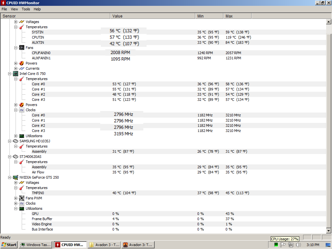Click the ST3400620AS hard drive icon

[16, 157]
